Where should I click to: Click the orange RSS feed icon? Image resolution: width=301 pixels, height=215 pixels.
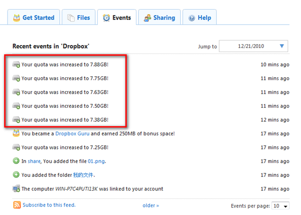(17, 205)
